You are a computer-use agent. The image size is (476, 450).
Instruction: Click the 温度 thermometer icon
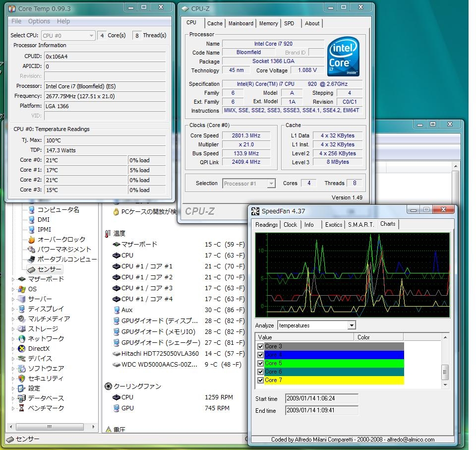108,234
